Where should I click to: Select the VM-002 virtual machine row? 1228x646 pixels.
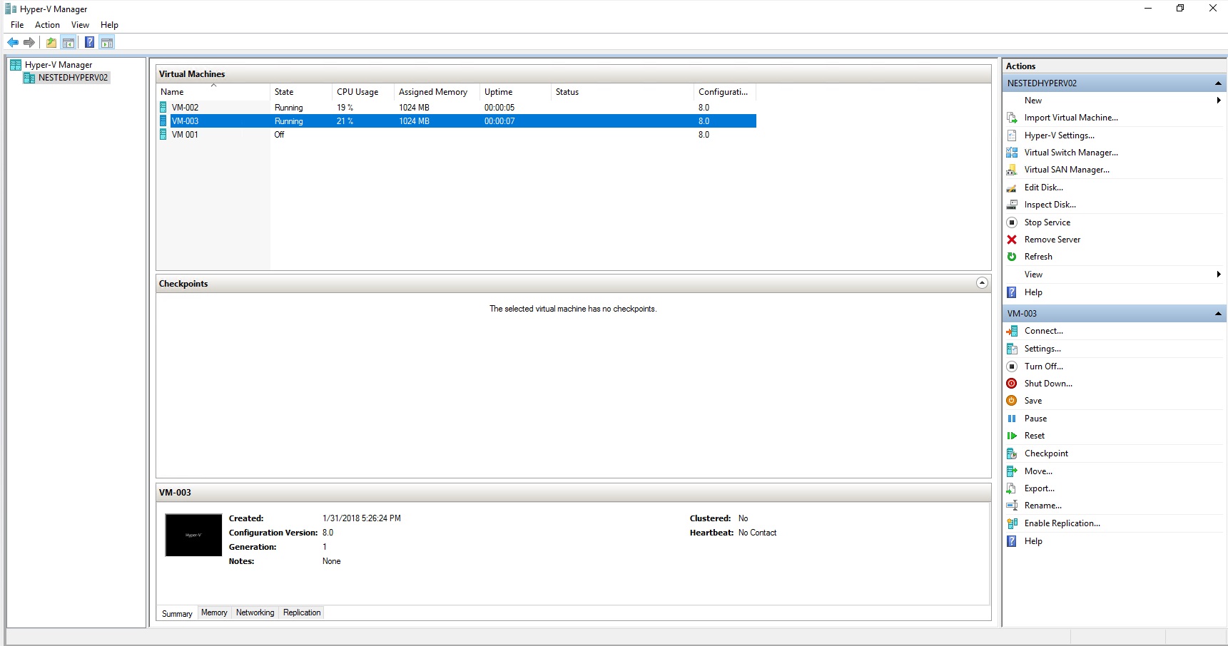456,108
